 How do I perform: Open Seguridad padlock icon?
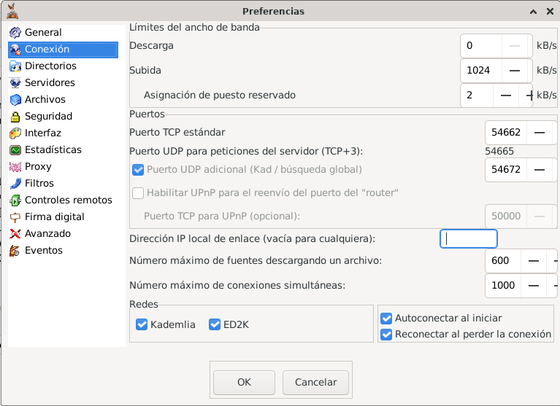coord(15,116)
